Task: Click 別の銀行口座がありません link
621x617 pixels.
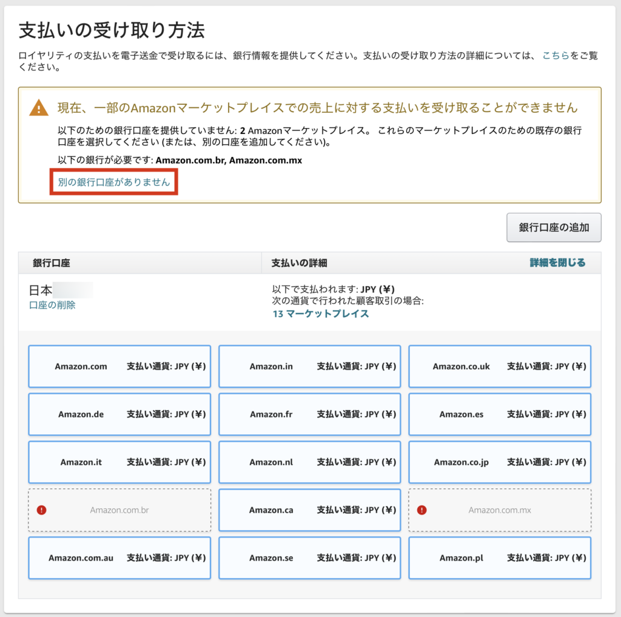Action: click(114, 182)
